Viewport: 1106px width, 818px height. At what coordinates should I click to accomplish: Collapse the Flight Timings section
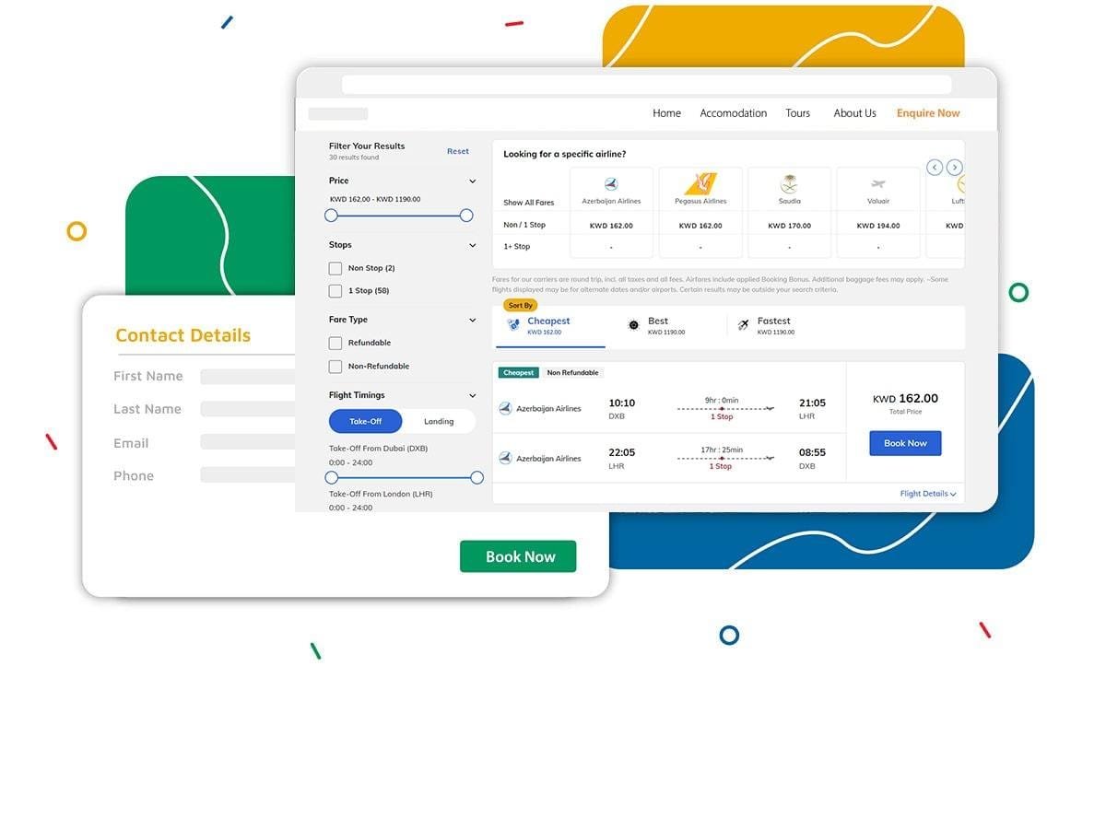(x=473, y=395)
